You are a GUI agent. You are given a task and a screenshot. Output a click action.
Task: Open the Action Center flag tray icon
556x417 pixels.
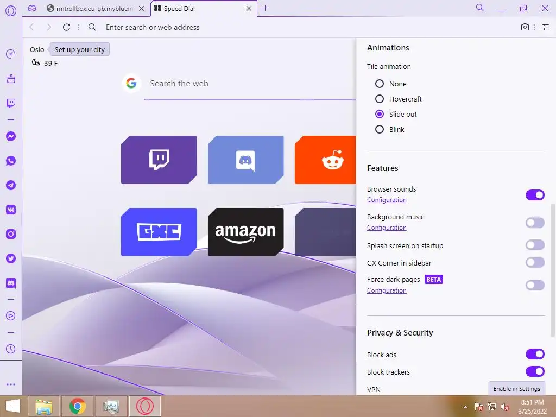pos(479,407)
